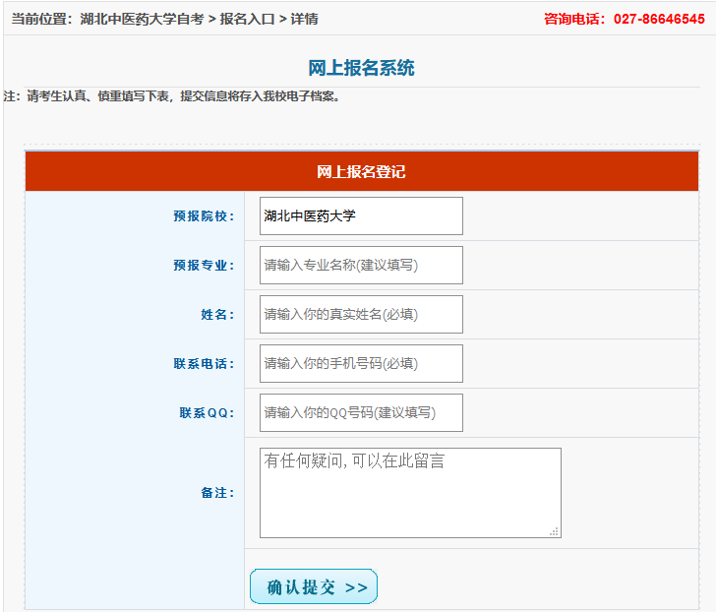Screen dimensions: 716x612
Task: Click the 网上报名系统 page title
Action: click(x=361, y=68)
